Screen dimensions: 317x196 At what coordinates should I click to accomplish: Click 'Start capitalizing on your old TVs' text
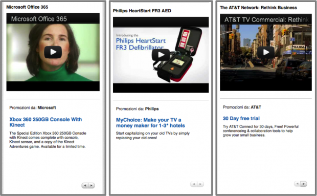pyautogui.click(x=153, y=136)
